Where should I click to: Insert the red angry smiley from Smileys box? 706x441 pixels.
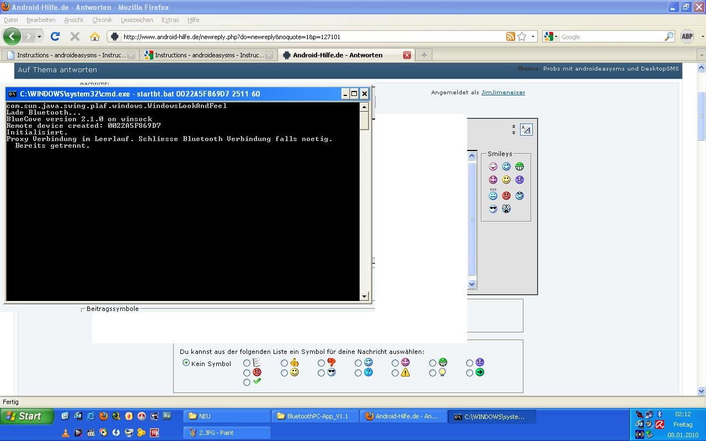tap(506, 196)
